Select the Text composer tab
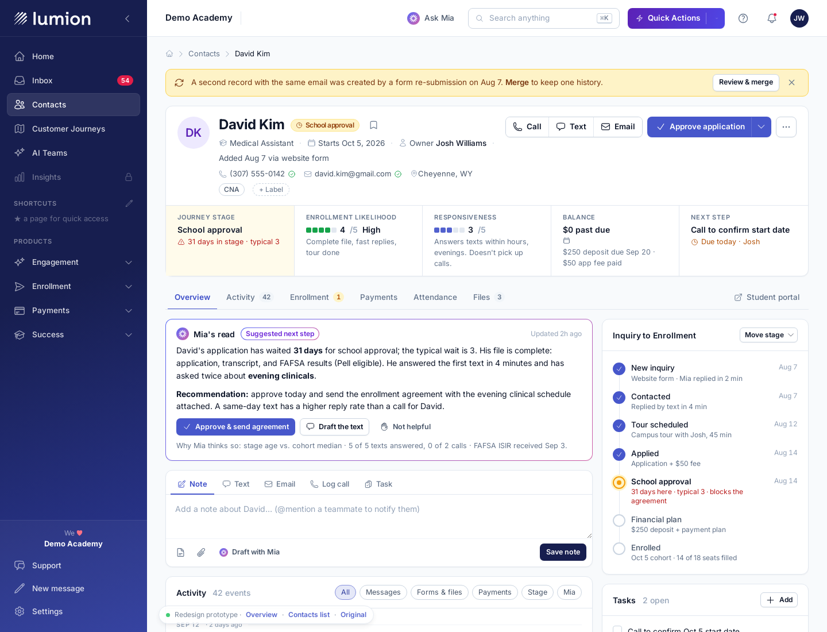This screenshot has width=827, height=632. (236, 484)
